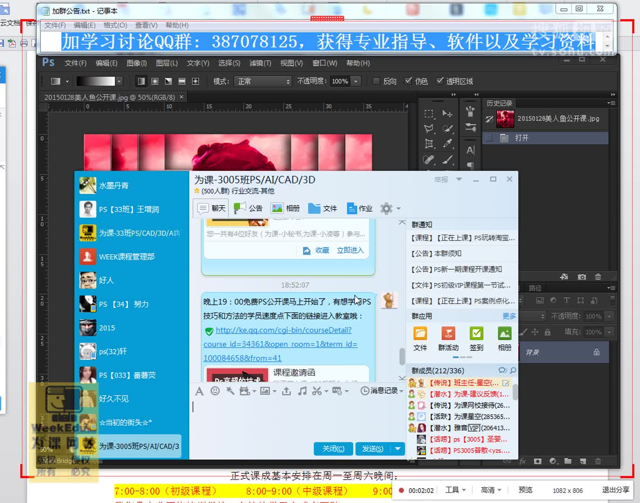The image size is (640, 503).
Task: Select the Polygonal Lasso tool
Action: pos(429,129)
